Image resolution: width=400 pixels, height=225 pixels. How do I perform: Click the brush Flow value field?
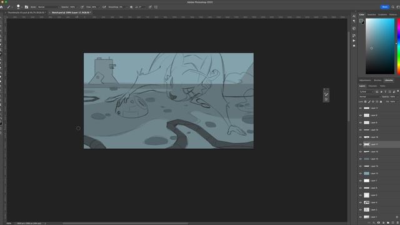pyautogui.click(x=94, y=7)
